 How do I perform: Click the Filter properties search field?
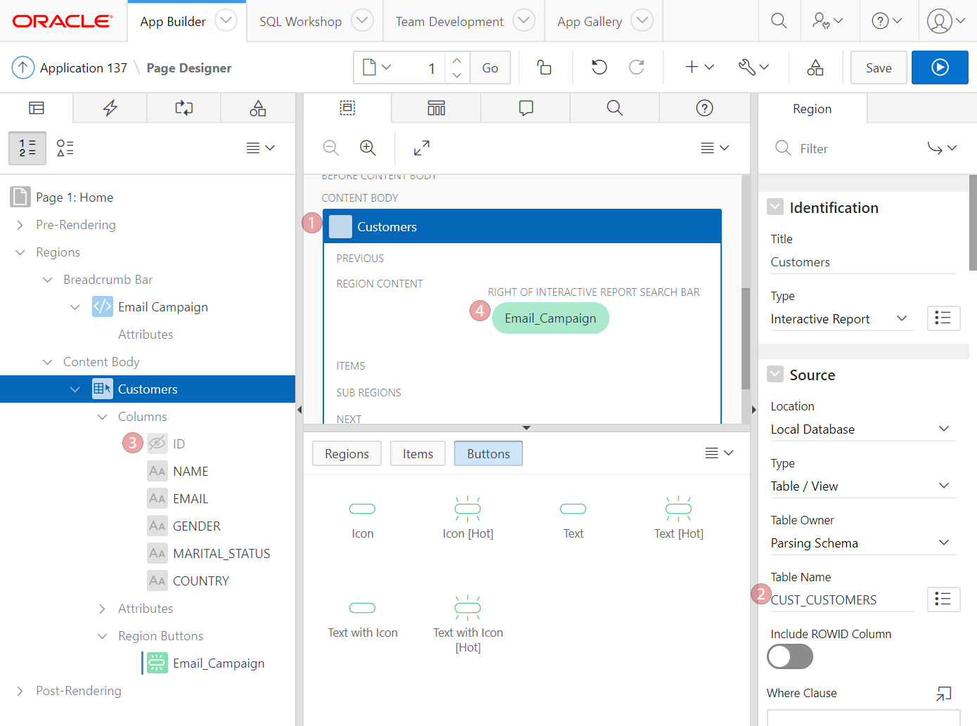pyautogui.click(x=843, y=148)
